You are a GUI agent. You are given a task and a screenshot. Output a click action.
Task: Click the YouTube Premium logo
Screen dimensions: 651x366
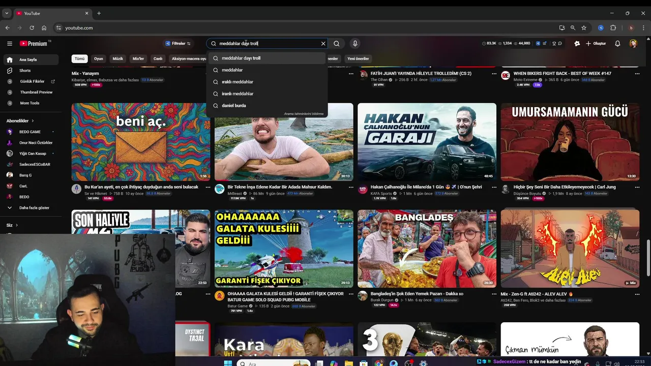tap(34, 44)
